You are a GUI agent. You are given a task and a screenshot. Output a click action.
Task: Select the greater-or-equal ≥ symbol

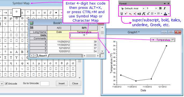34,13
